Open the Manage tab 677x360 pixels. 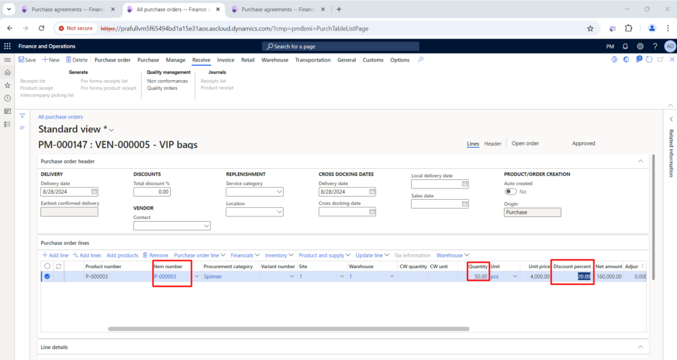tap(175, 60)
